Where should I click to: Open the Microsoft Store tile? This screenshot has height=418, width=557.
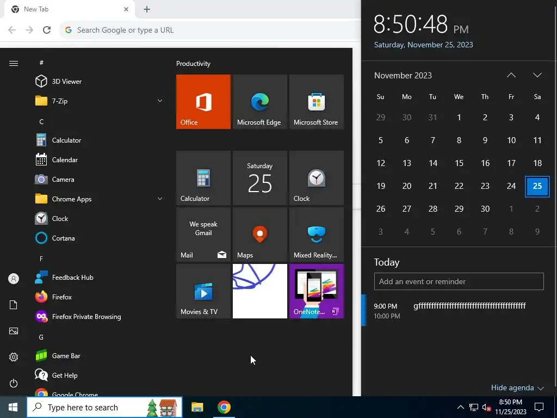click(317, 102)
